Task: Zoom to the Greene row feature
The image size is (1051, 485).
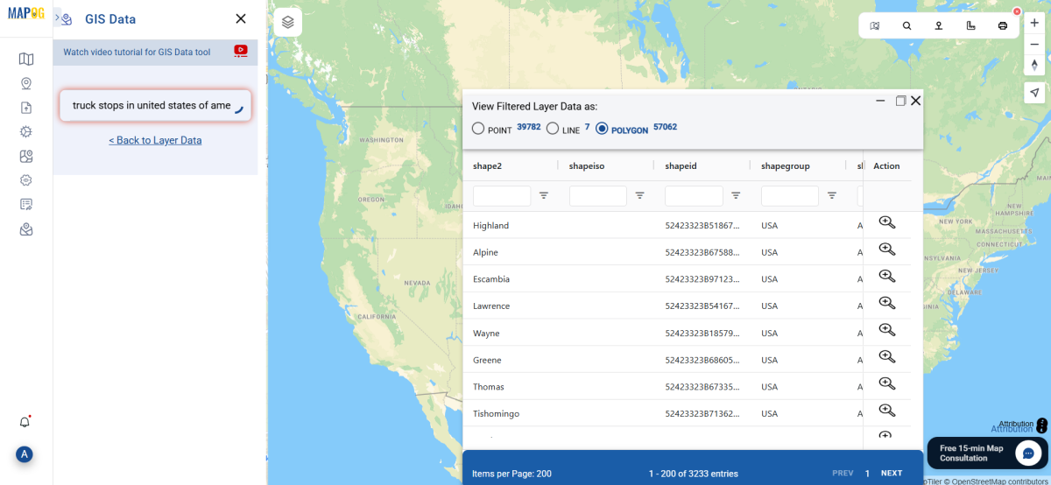Action: point(886,357)
